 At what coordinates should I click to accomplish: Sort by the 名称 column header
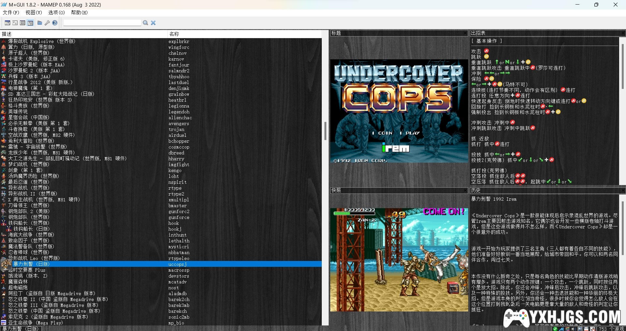[245, 34]
